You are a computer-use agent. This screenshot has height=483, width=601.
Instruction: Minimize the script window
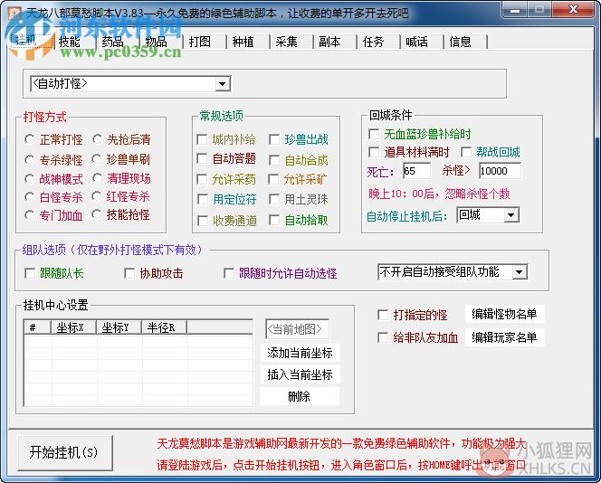[x=514, y=10]
